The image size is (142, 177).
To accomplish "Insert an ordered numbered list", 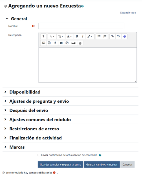I will 105,36.
